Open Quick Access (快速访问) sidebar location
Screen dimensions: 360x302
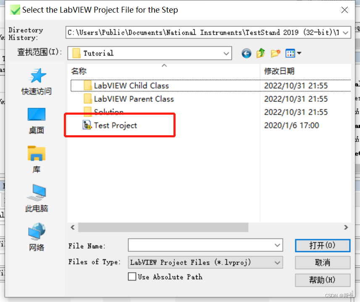tap(37, 82)
